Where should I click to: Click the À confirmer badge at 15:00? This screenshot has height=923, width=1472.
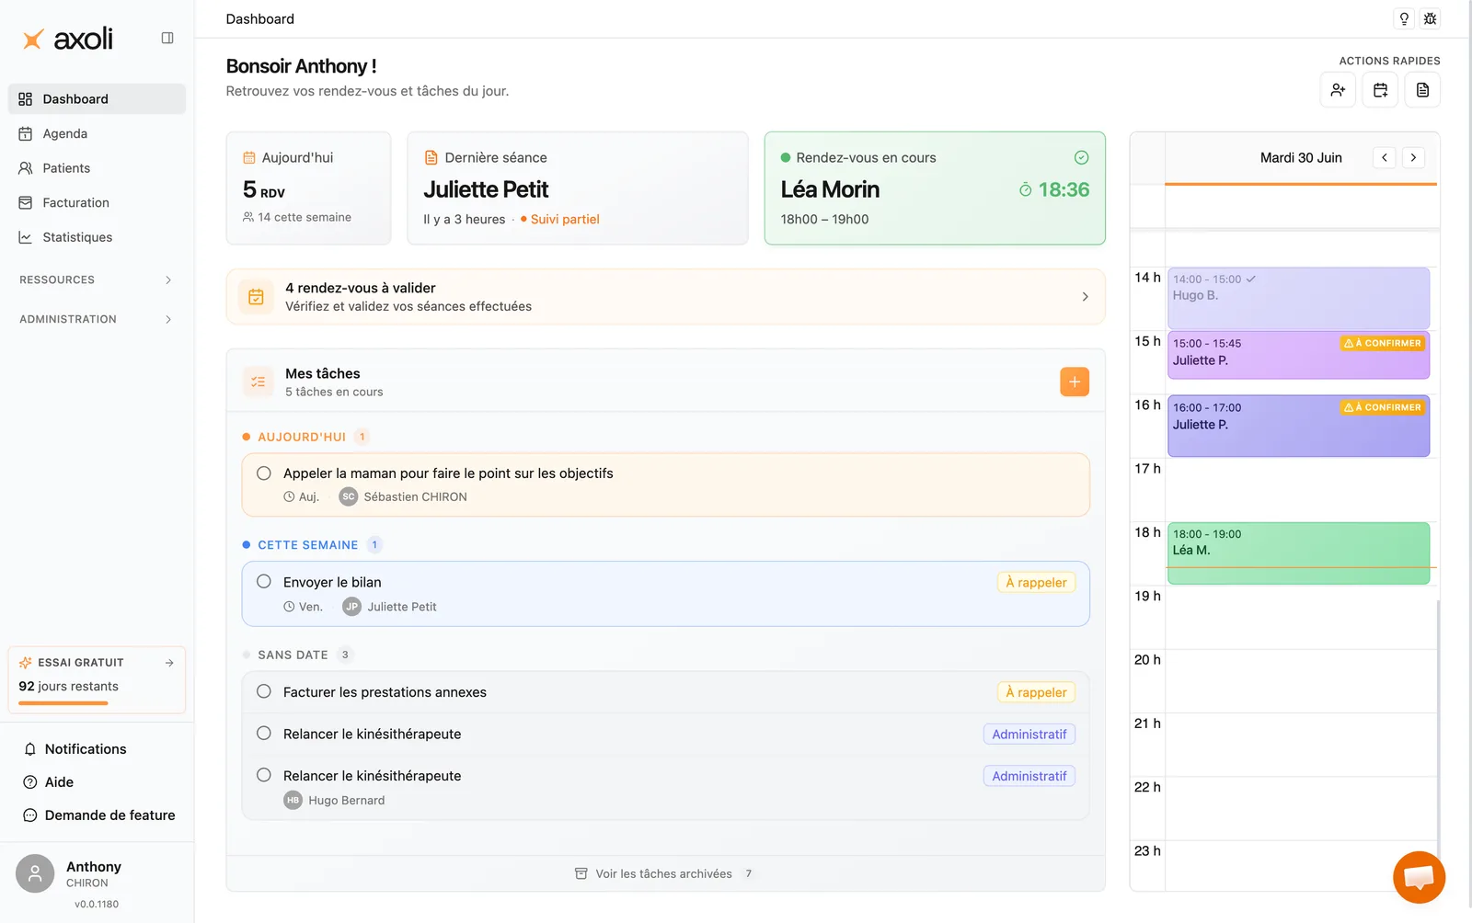(1383, 343)
